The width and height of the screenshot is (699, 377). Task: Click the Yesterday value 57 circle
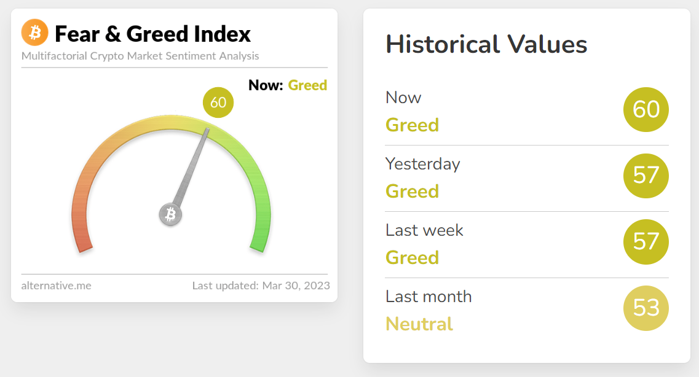tap(646, 176)
